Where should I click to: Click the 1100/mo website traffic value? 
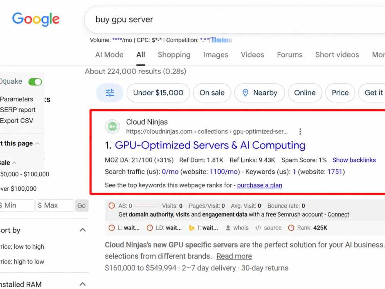point(224,171)
